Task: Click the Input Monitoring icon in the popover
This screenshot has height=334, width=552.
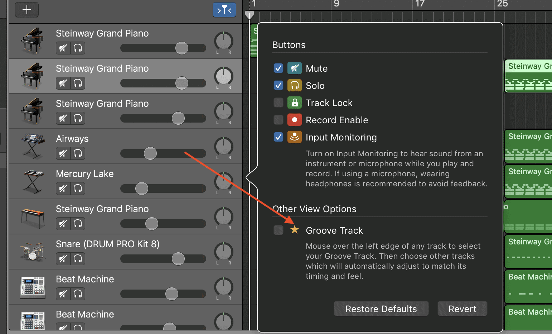Action: coord(295,137)
